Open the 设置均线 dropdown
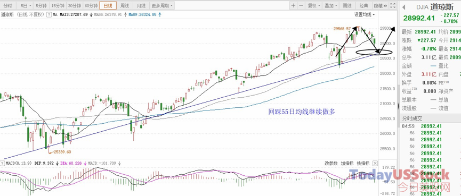 [x=365, y=15]
